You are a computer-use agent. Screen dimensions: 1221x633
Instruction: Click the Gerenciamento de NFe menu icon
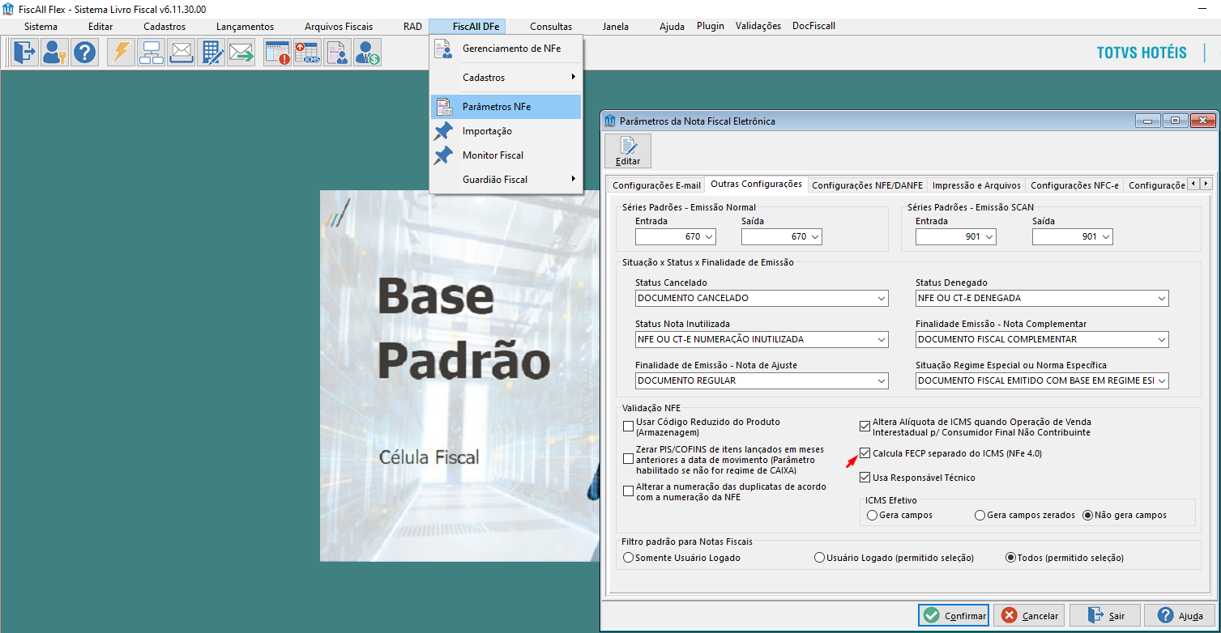(x=444, y=49)
